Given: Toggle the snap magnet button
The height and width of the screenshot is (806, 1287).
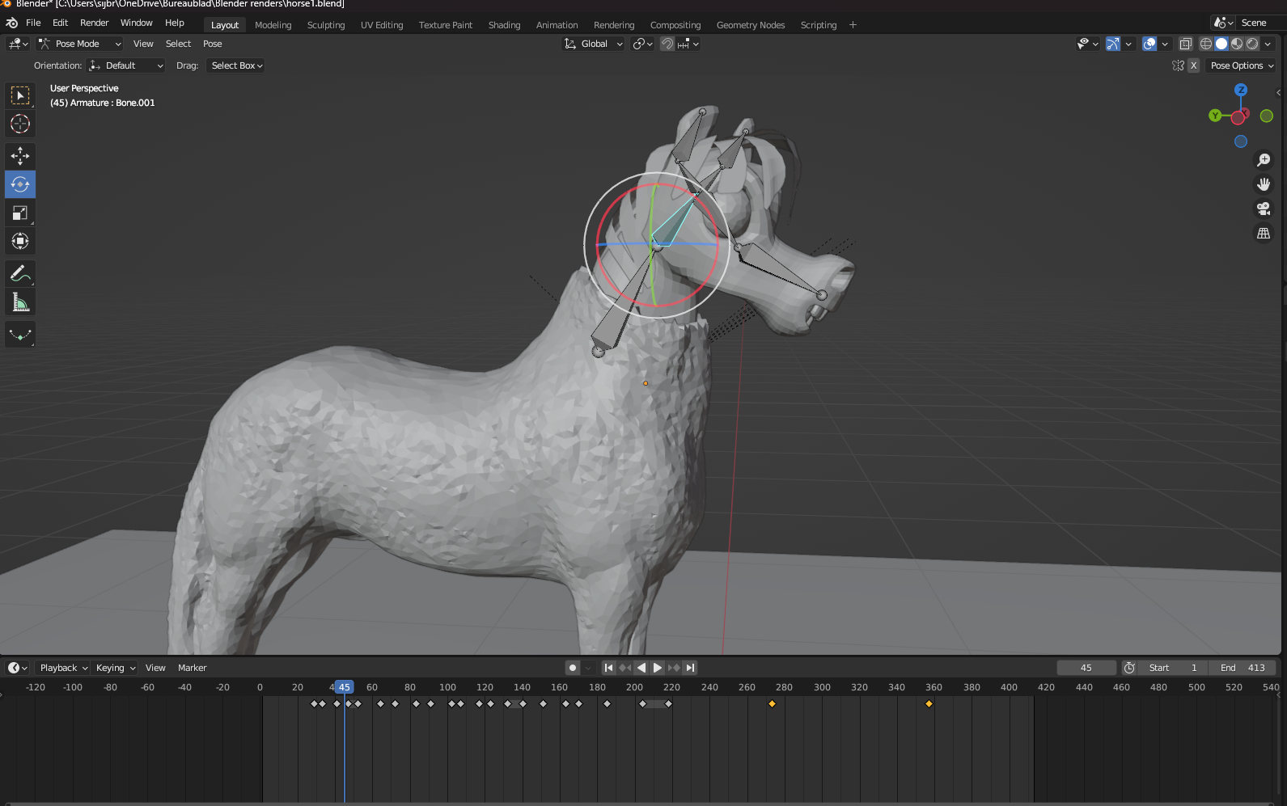Looking at the screenshot, I should [667, 44].
